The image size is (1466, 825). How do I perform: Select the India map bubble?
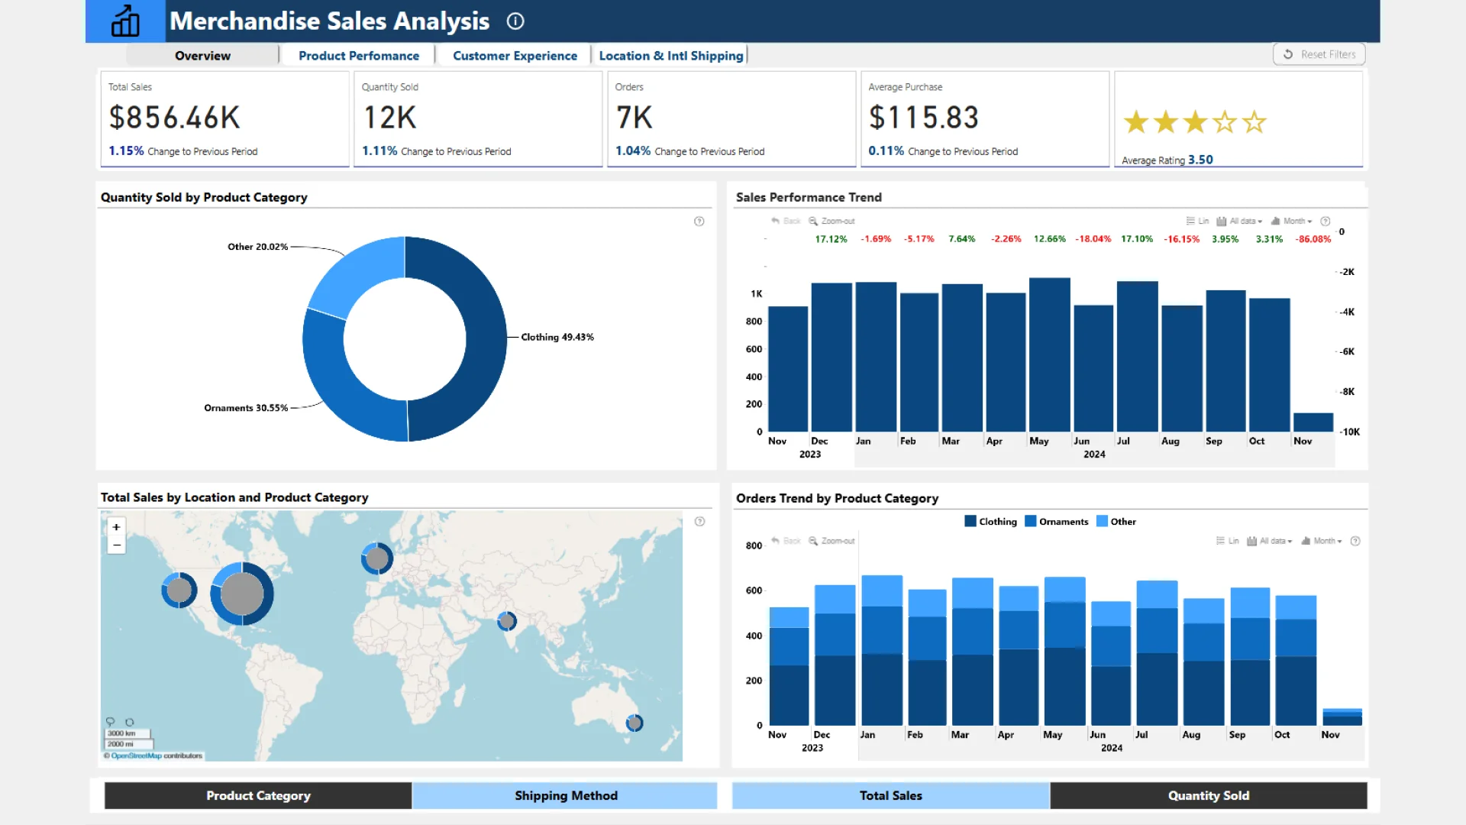pyautogui.click(x=507, y=621)
